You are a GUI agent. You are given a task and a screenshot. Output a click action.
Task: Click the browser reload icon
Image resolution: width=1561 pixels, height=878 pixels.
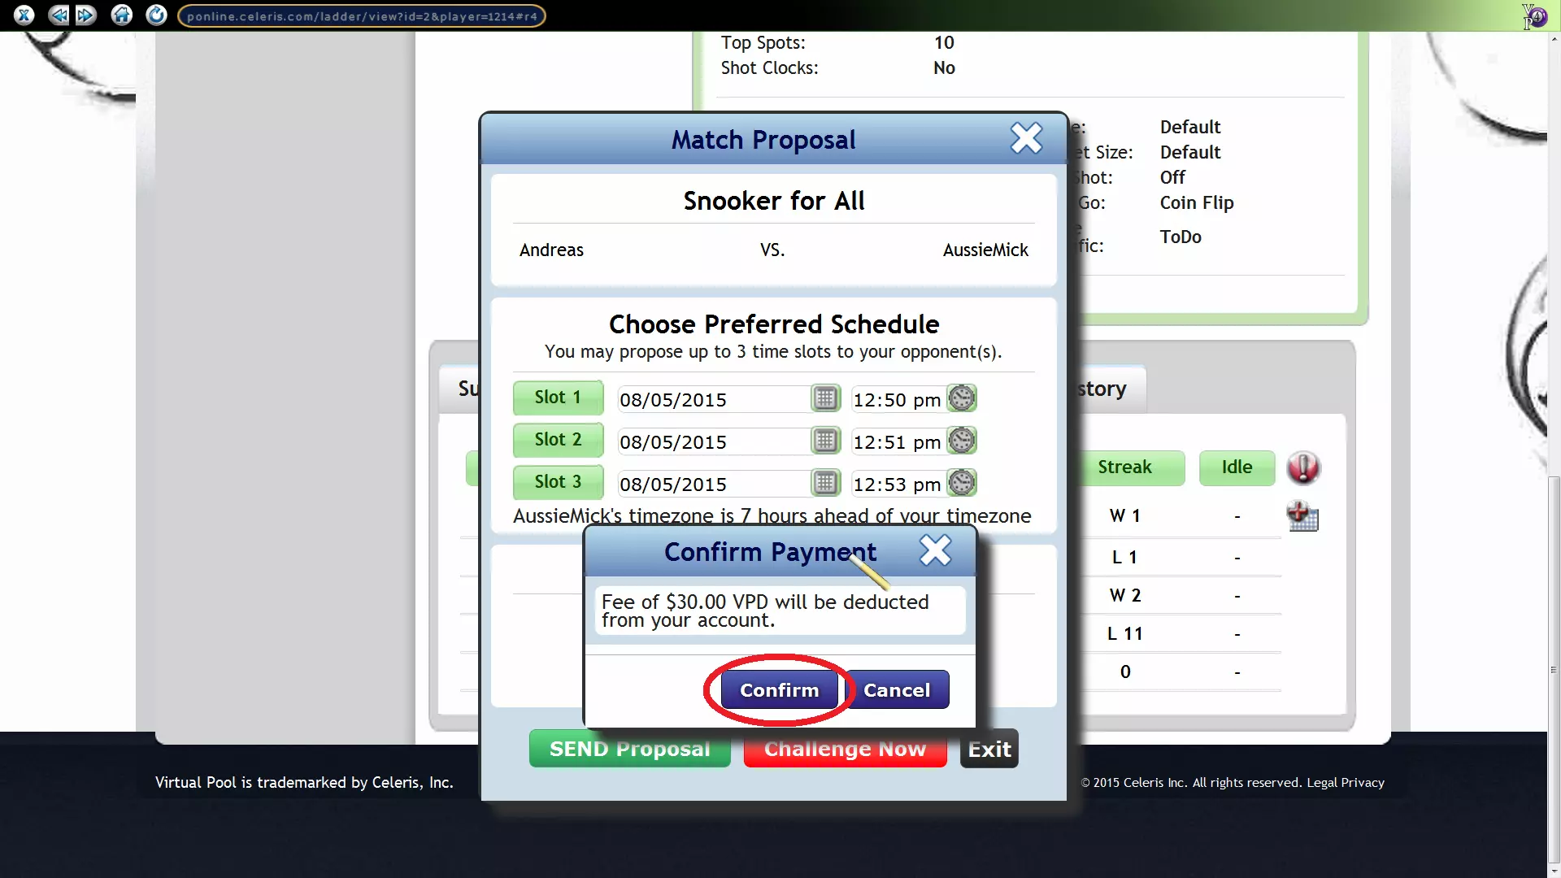[x=156, y=15]
